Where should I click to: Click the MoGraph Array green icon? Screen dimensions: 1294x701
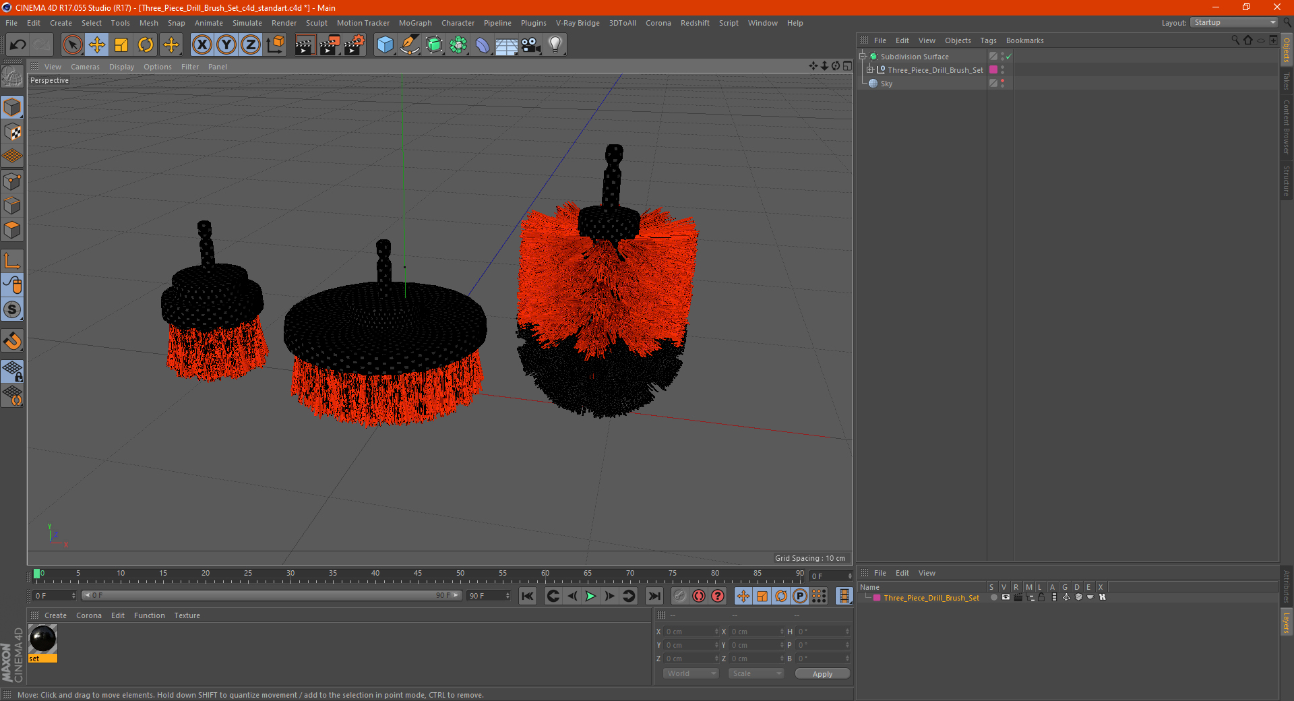(458, 45)
